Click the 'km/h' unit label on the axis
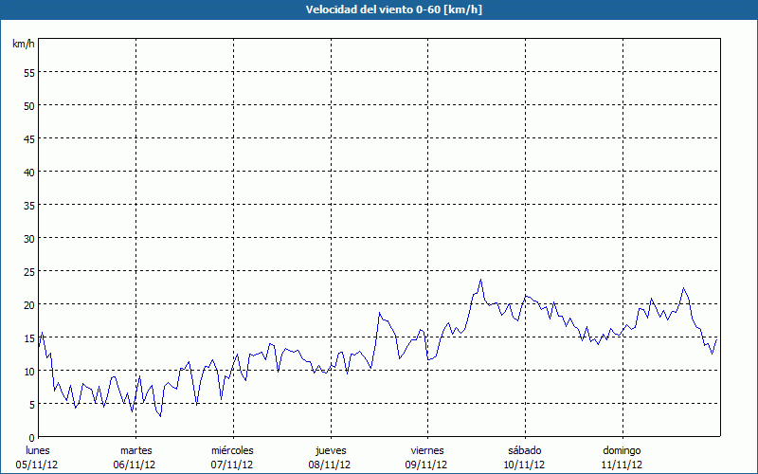 click(23, 45)
